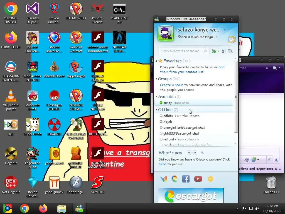Open the Mad Avians IN SPACE! icon

click(32, 71)
